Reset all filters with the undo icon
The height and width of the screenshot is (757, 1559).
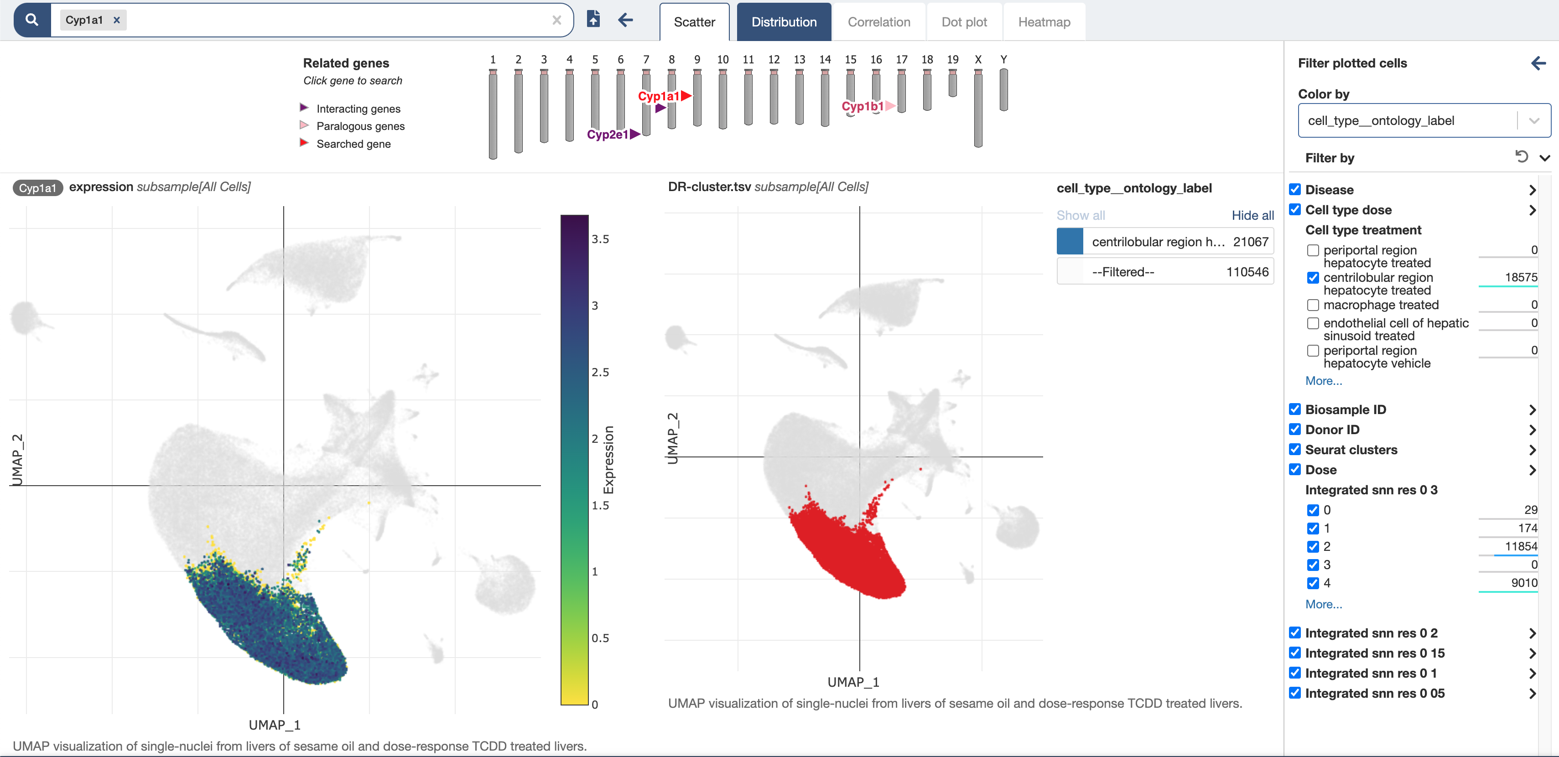point(1521,157)
